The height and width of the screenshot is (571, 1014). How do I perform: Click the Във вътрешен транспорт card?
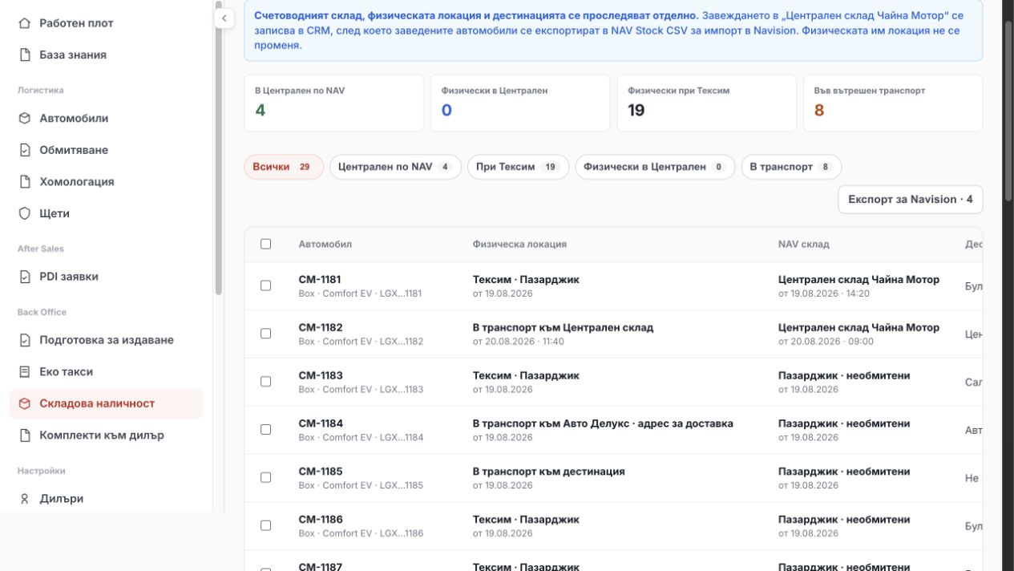[x=893, y=103]
